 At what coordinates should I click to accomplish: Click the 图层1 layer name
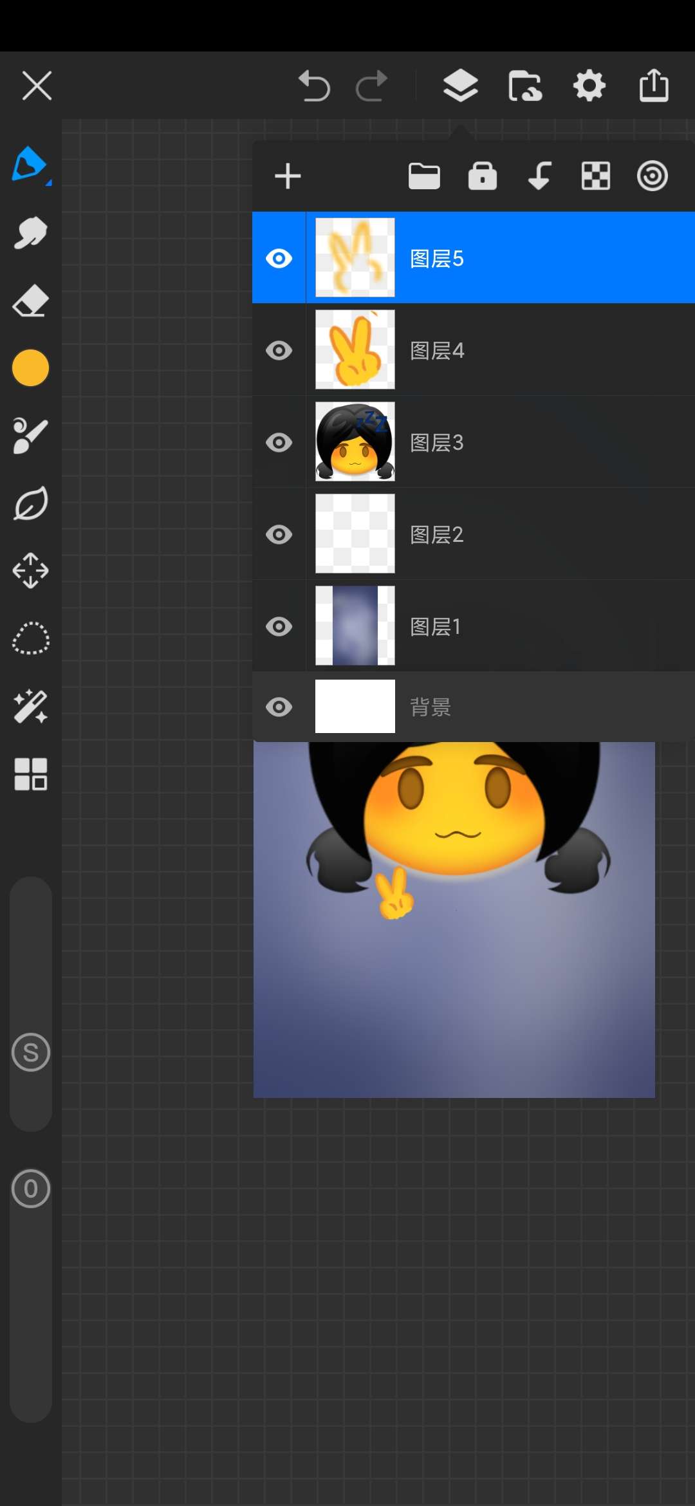(436, 627)
